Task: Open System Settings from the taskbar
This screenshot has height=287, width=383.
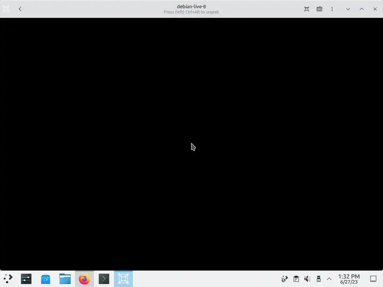Action: 26,279
